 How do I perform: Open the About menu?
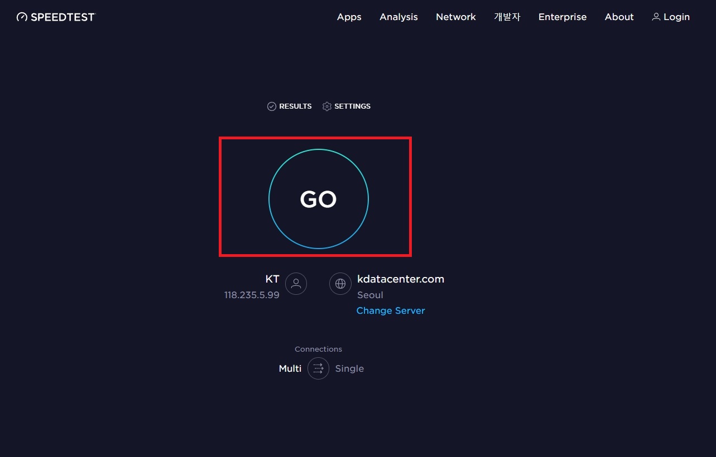pyautogui.click(x=619, y=17)
